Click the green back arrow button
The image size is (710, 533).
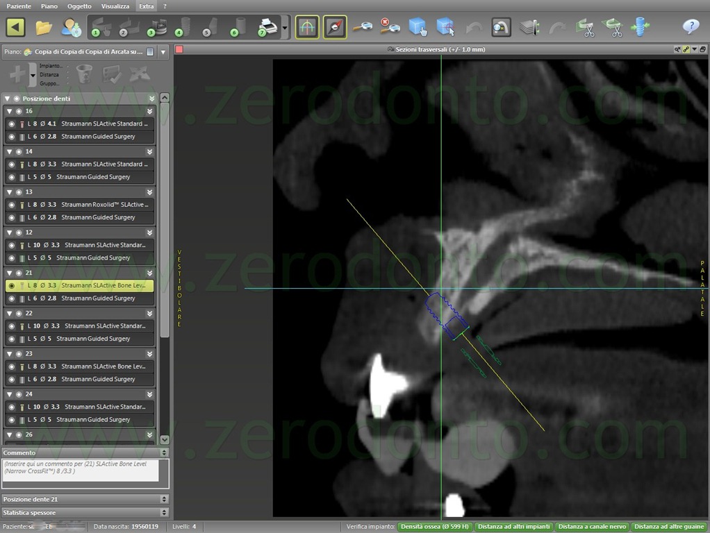15,27
